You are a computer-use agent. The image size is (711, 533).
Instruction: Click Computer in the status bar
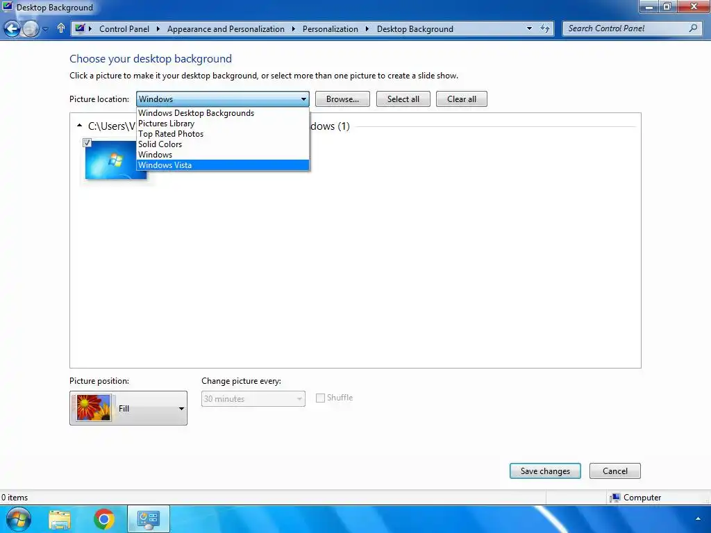tap(635, 498)
